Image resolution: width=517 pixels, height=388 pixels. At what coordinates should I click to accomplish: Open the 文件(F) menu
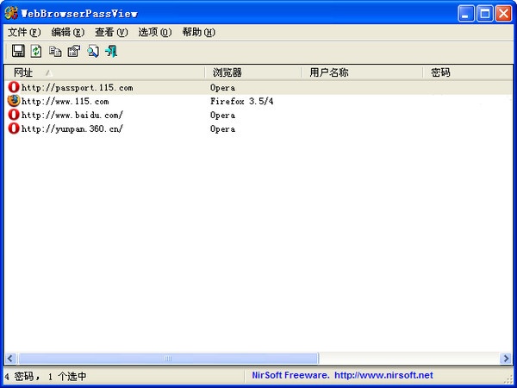click(24, 33)
